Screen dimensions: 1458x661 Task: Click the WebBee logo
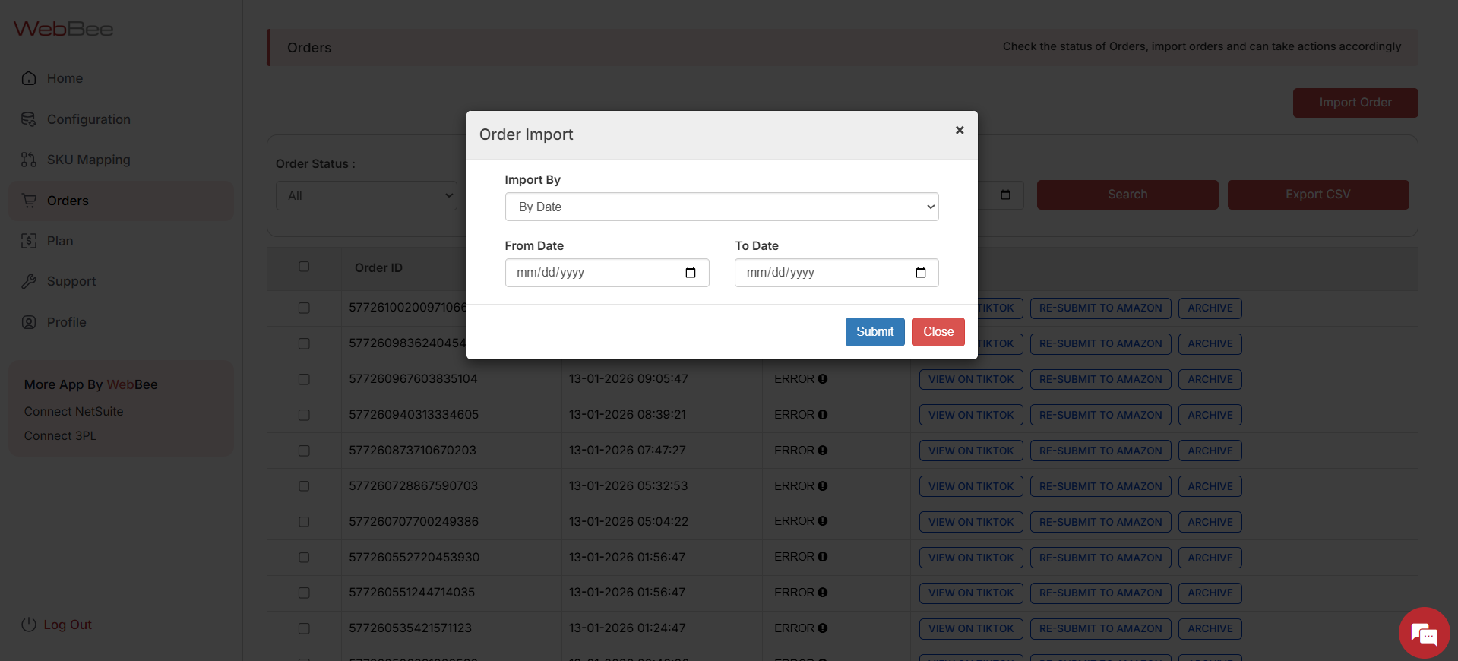64,29
